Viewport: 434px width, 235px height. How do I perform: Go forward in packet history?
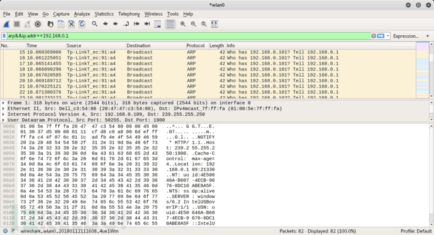[x=116, y=24]
